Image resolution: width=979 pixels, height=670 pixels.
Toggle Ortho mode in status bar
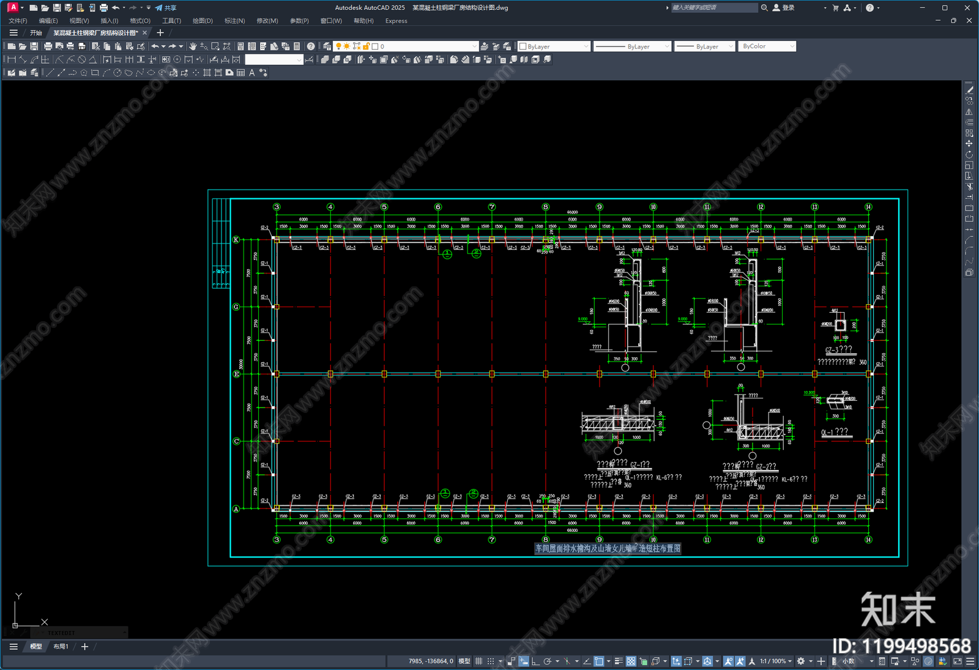coord(535,661)
